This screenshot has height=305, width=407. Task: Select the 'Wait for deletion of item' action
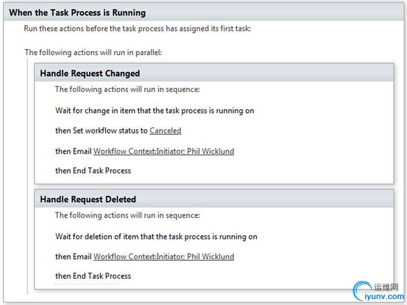point(156,237)
